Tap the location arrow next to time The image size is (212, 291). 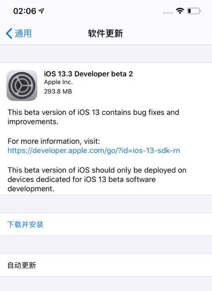(x=41, y=11)
